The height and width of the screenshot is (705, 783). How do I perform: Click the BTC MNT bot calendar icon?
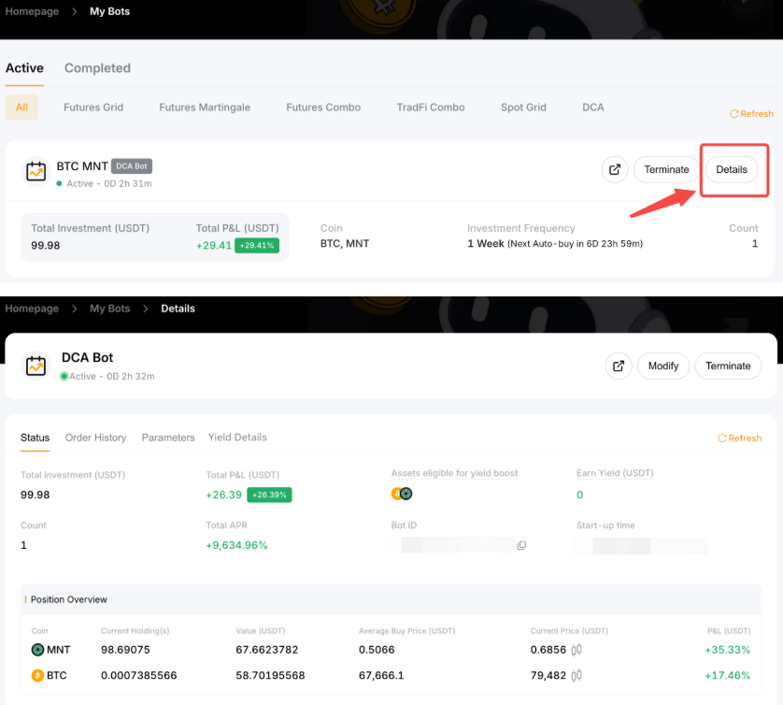tap(36, 170)
